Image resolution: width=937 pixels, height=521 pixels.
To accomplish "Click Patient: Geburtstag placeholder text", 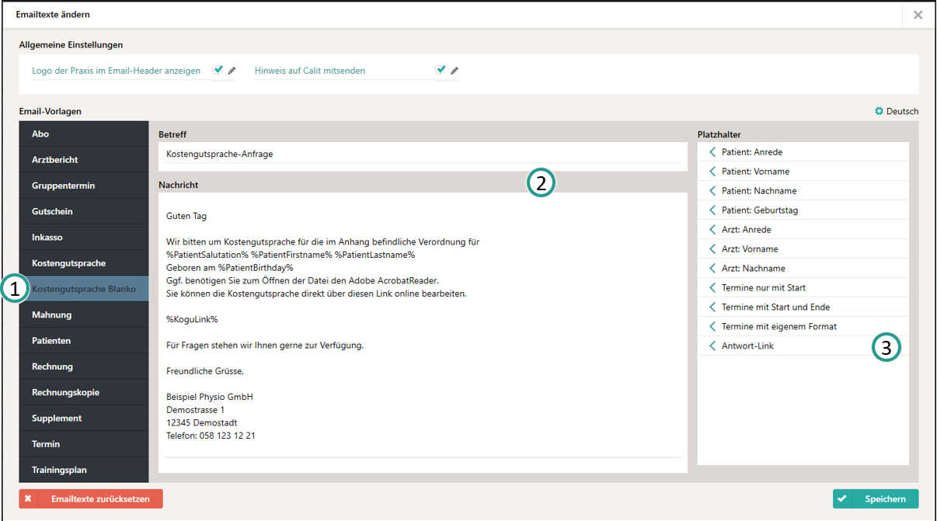I will pos(760,210).
